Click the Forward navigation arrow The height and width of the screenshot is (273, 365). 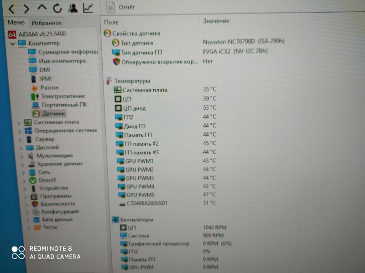tap(26, 9)
